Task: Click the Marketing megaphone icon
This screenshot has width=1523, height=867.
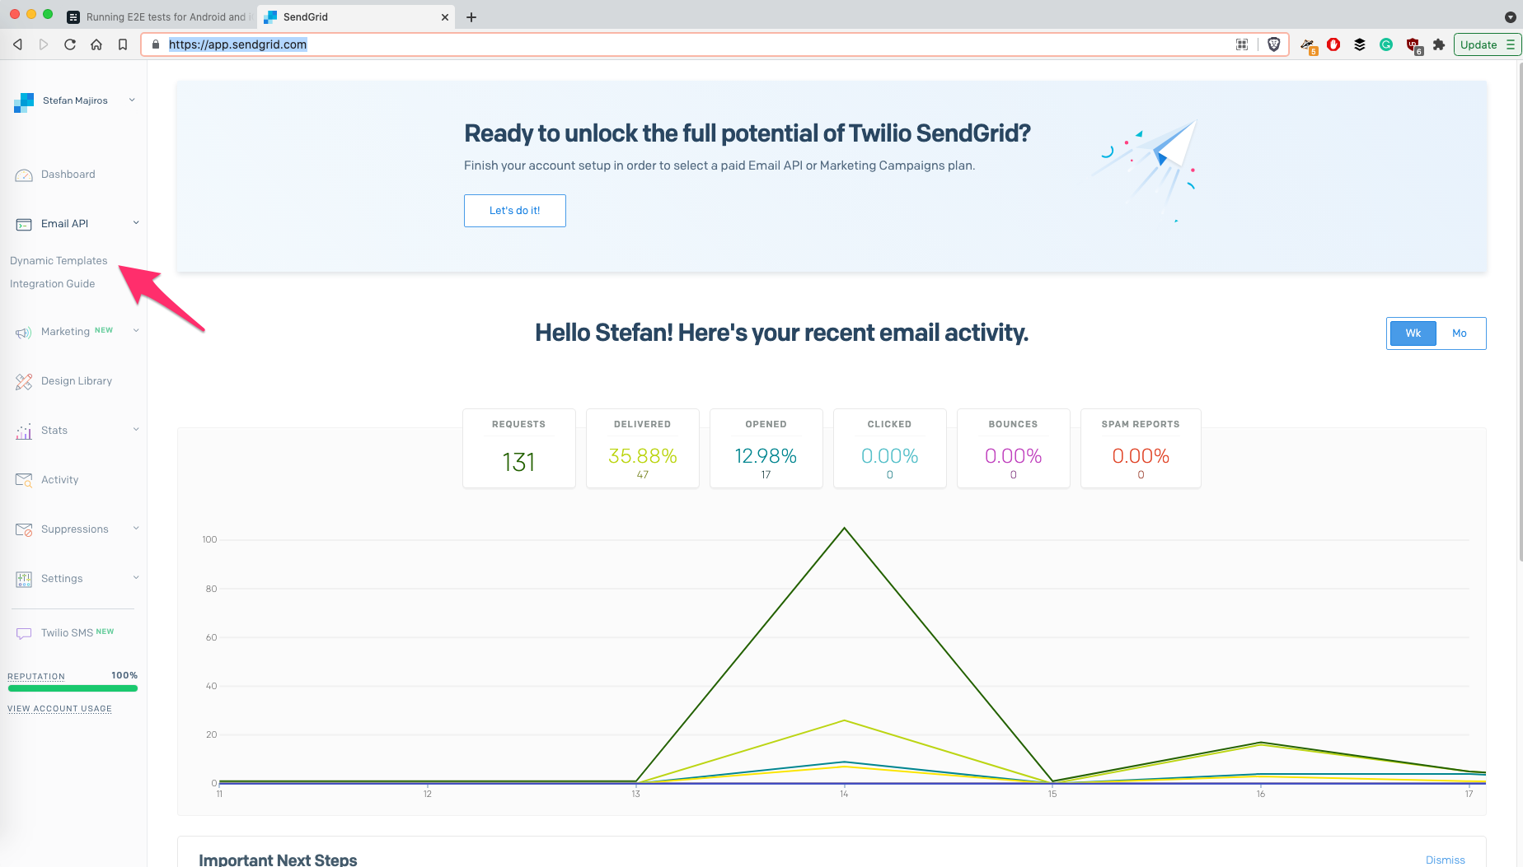Action: point(24,333)
